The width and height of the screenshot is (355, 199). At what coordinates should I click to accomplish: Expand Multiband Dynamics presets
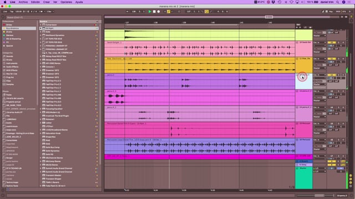tap(40, 35)
